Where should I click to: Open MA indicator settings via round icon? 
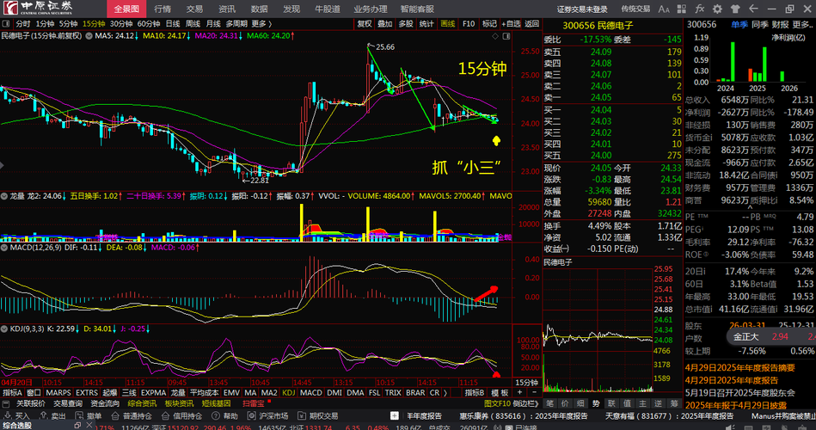89,36
